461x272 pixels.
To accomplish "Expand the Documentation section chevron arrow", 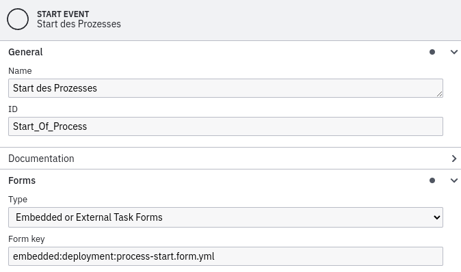I will (x=453, y=159).
